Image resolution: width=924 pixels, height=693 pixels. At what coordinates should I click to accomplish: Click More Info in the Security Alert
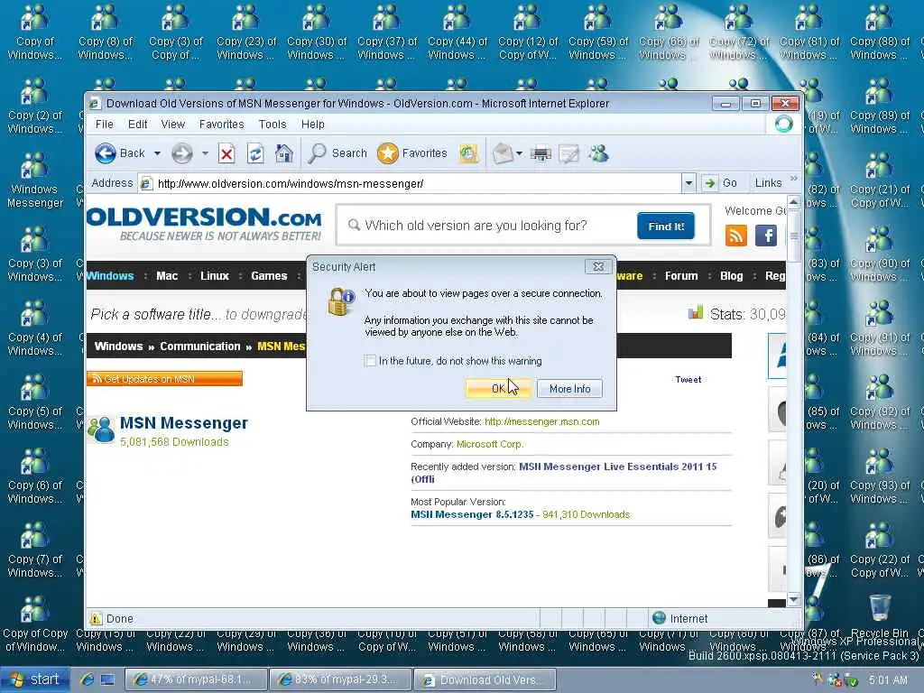click(x=570, y=388)
